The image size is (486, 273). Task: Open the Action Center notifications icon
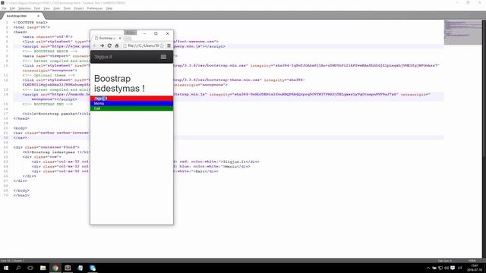(x=453, y=268)
